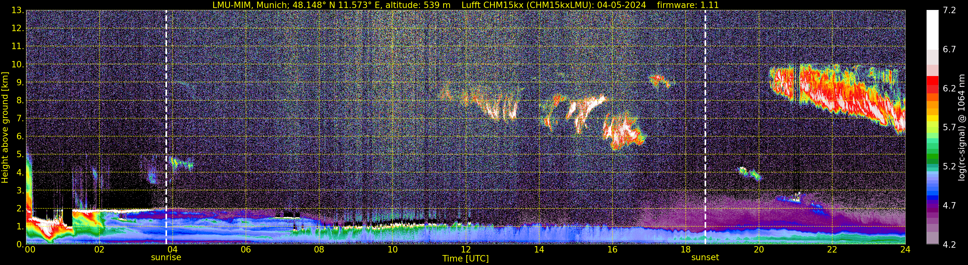
Task: Click the white dashed sunset marker line
Action: point(705,127)
